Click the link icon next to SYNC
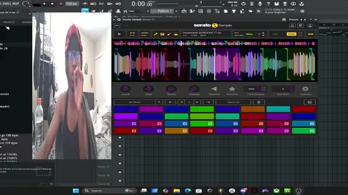 (310, 34)
